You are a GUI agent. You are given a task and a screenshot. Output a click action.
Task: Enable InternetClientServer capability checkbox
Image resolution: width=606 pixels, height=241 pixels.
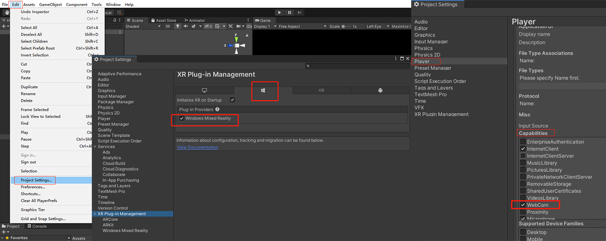coord(523,156)
